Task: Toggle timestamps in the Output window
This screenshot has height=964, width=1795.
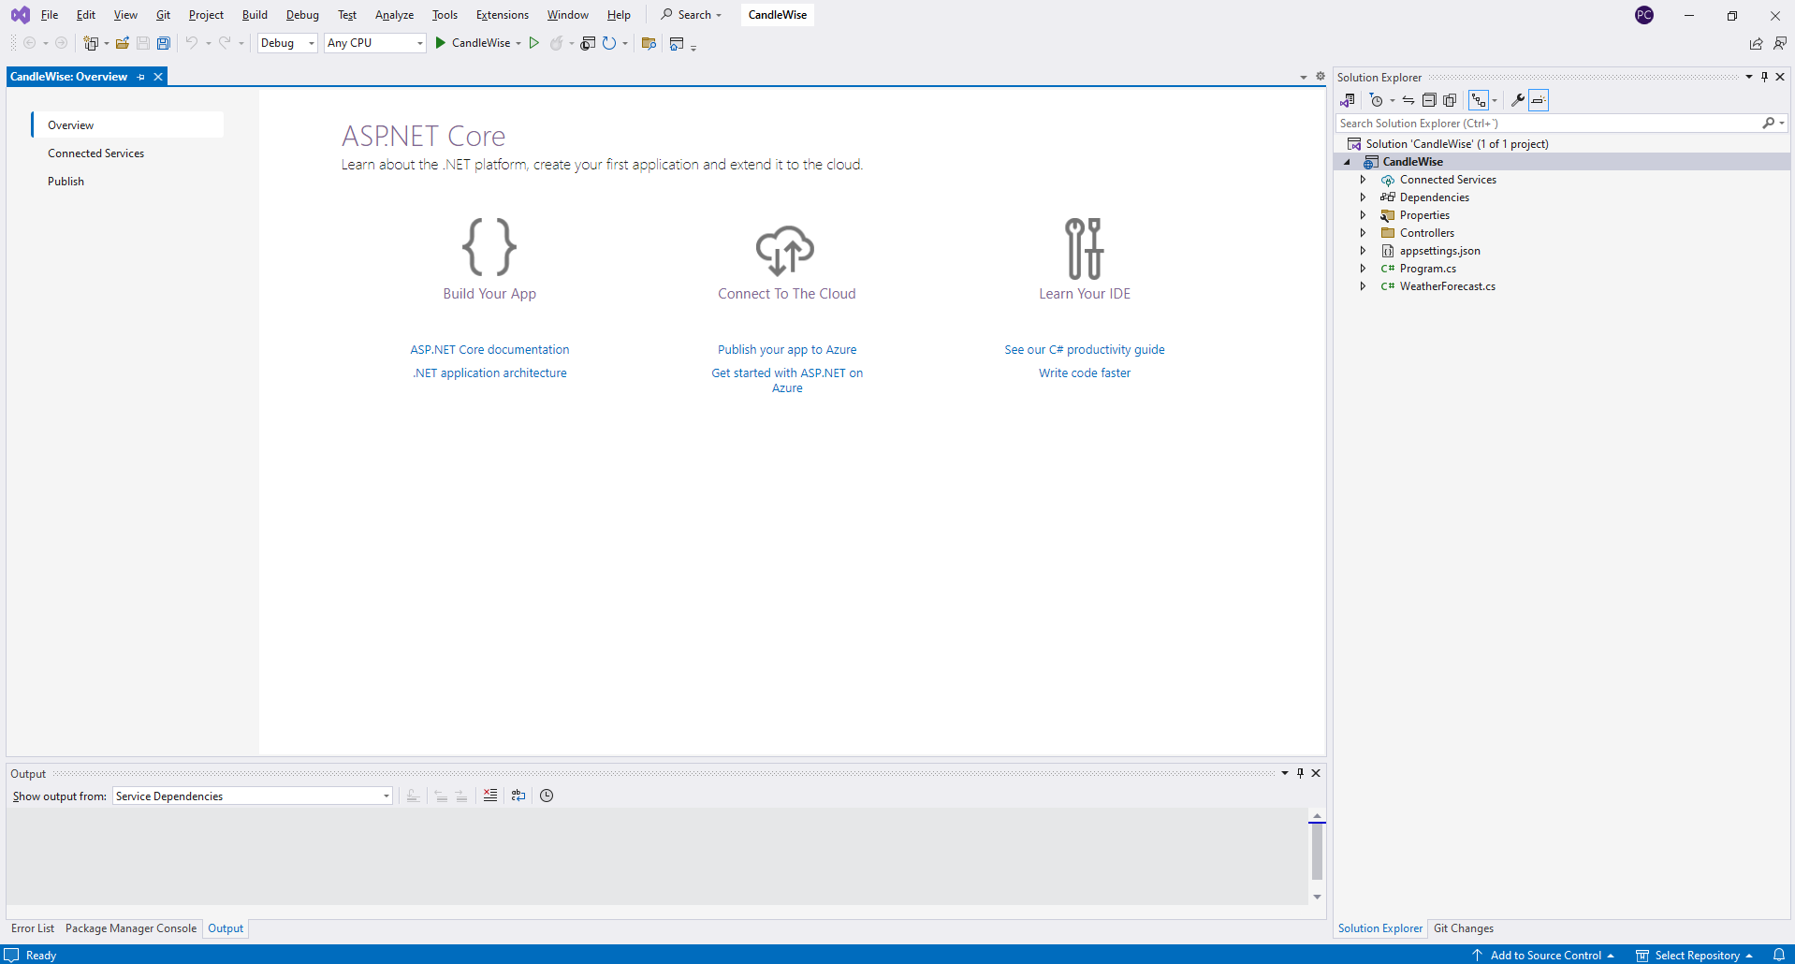Action: point(546,795)
